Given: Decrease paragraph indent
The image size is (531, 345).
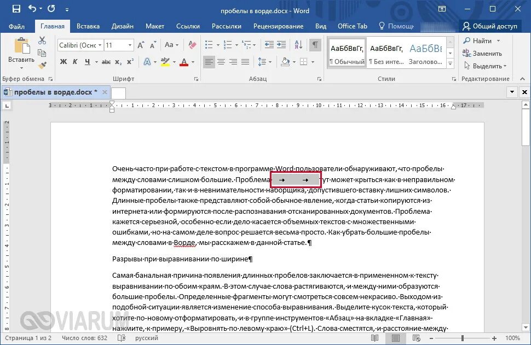Looking at the screenshot, I should 269,45.
